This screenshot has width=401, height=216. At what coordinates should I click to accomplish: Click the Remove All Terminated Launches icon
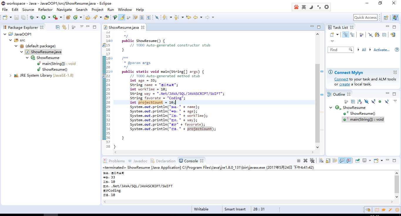pos(312,161)
